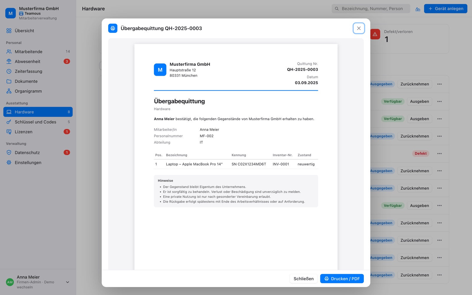
Task: Expand the Anna Meier account switcher chevron
Action: pos(68,282)
